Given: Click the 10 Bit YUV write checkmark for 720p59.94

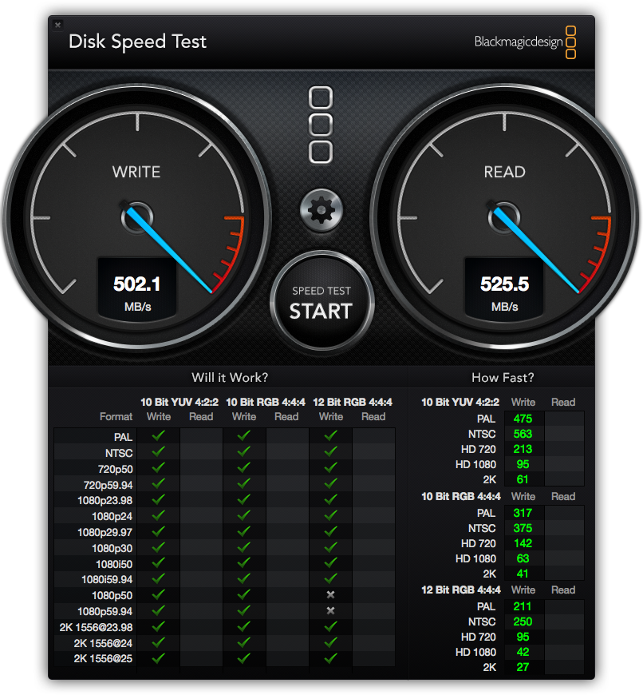Looking at the screenshot, I should [x=158, y=483].
